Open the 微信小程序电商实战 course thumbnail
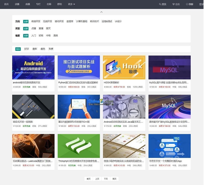 [124, 146]
